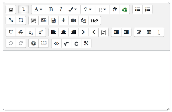
Task: Open the equation editor square root icon
Action: point(67,43)
